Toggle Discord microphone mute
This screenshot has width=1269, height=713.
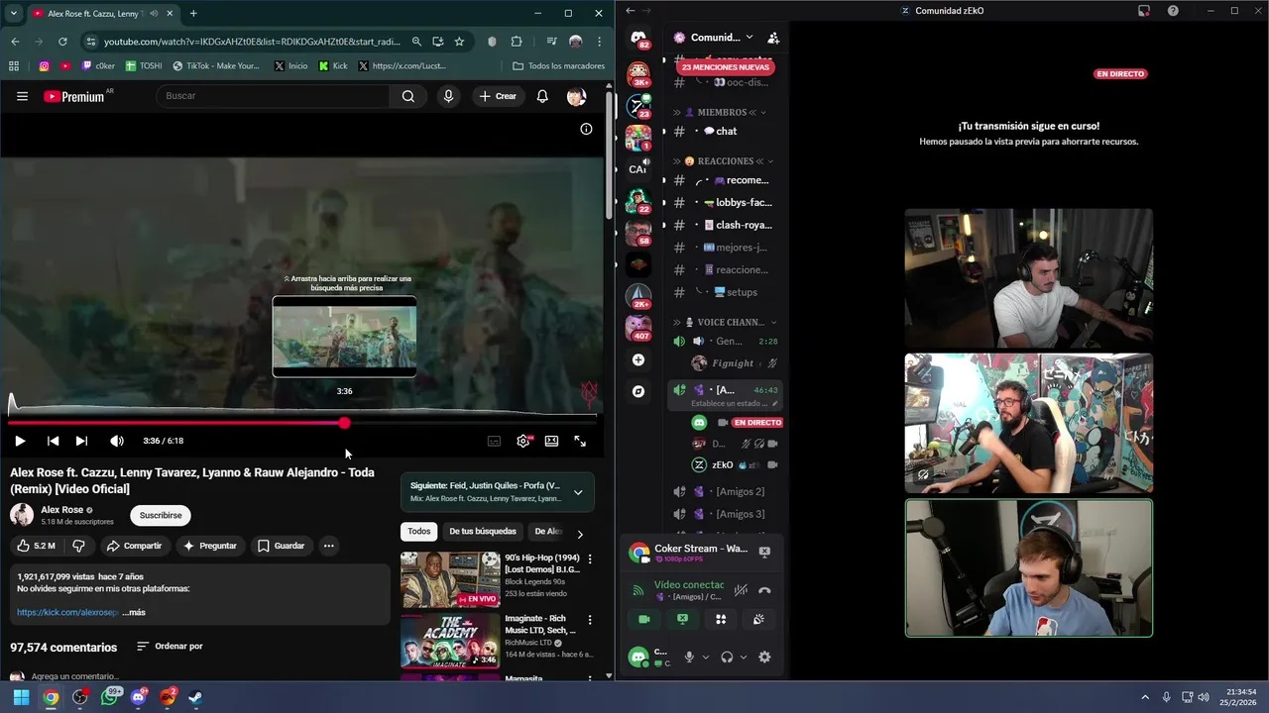pyautogui.click(x=689, y=657)
